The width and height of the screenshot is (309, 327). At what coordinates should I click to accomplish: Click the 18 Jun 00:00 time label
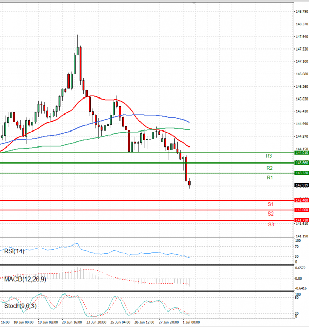(24, 322)
